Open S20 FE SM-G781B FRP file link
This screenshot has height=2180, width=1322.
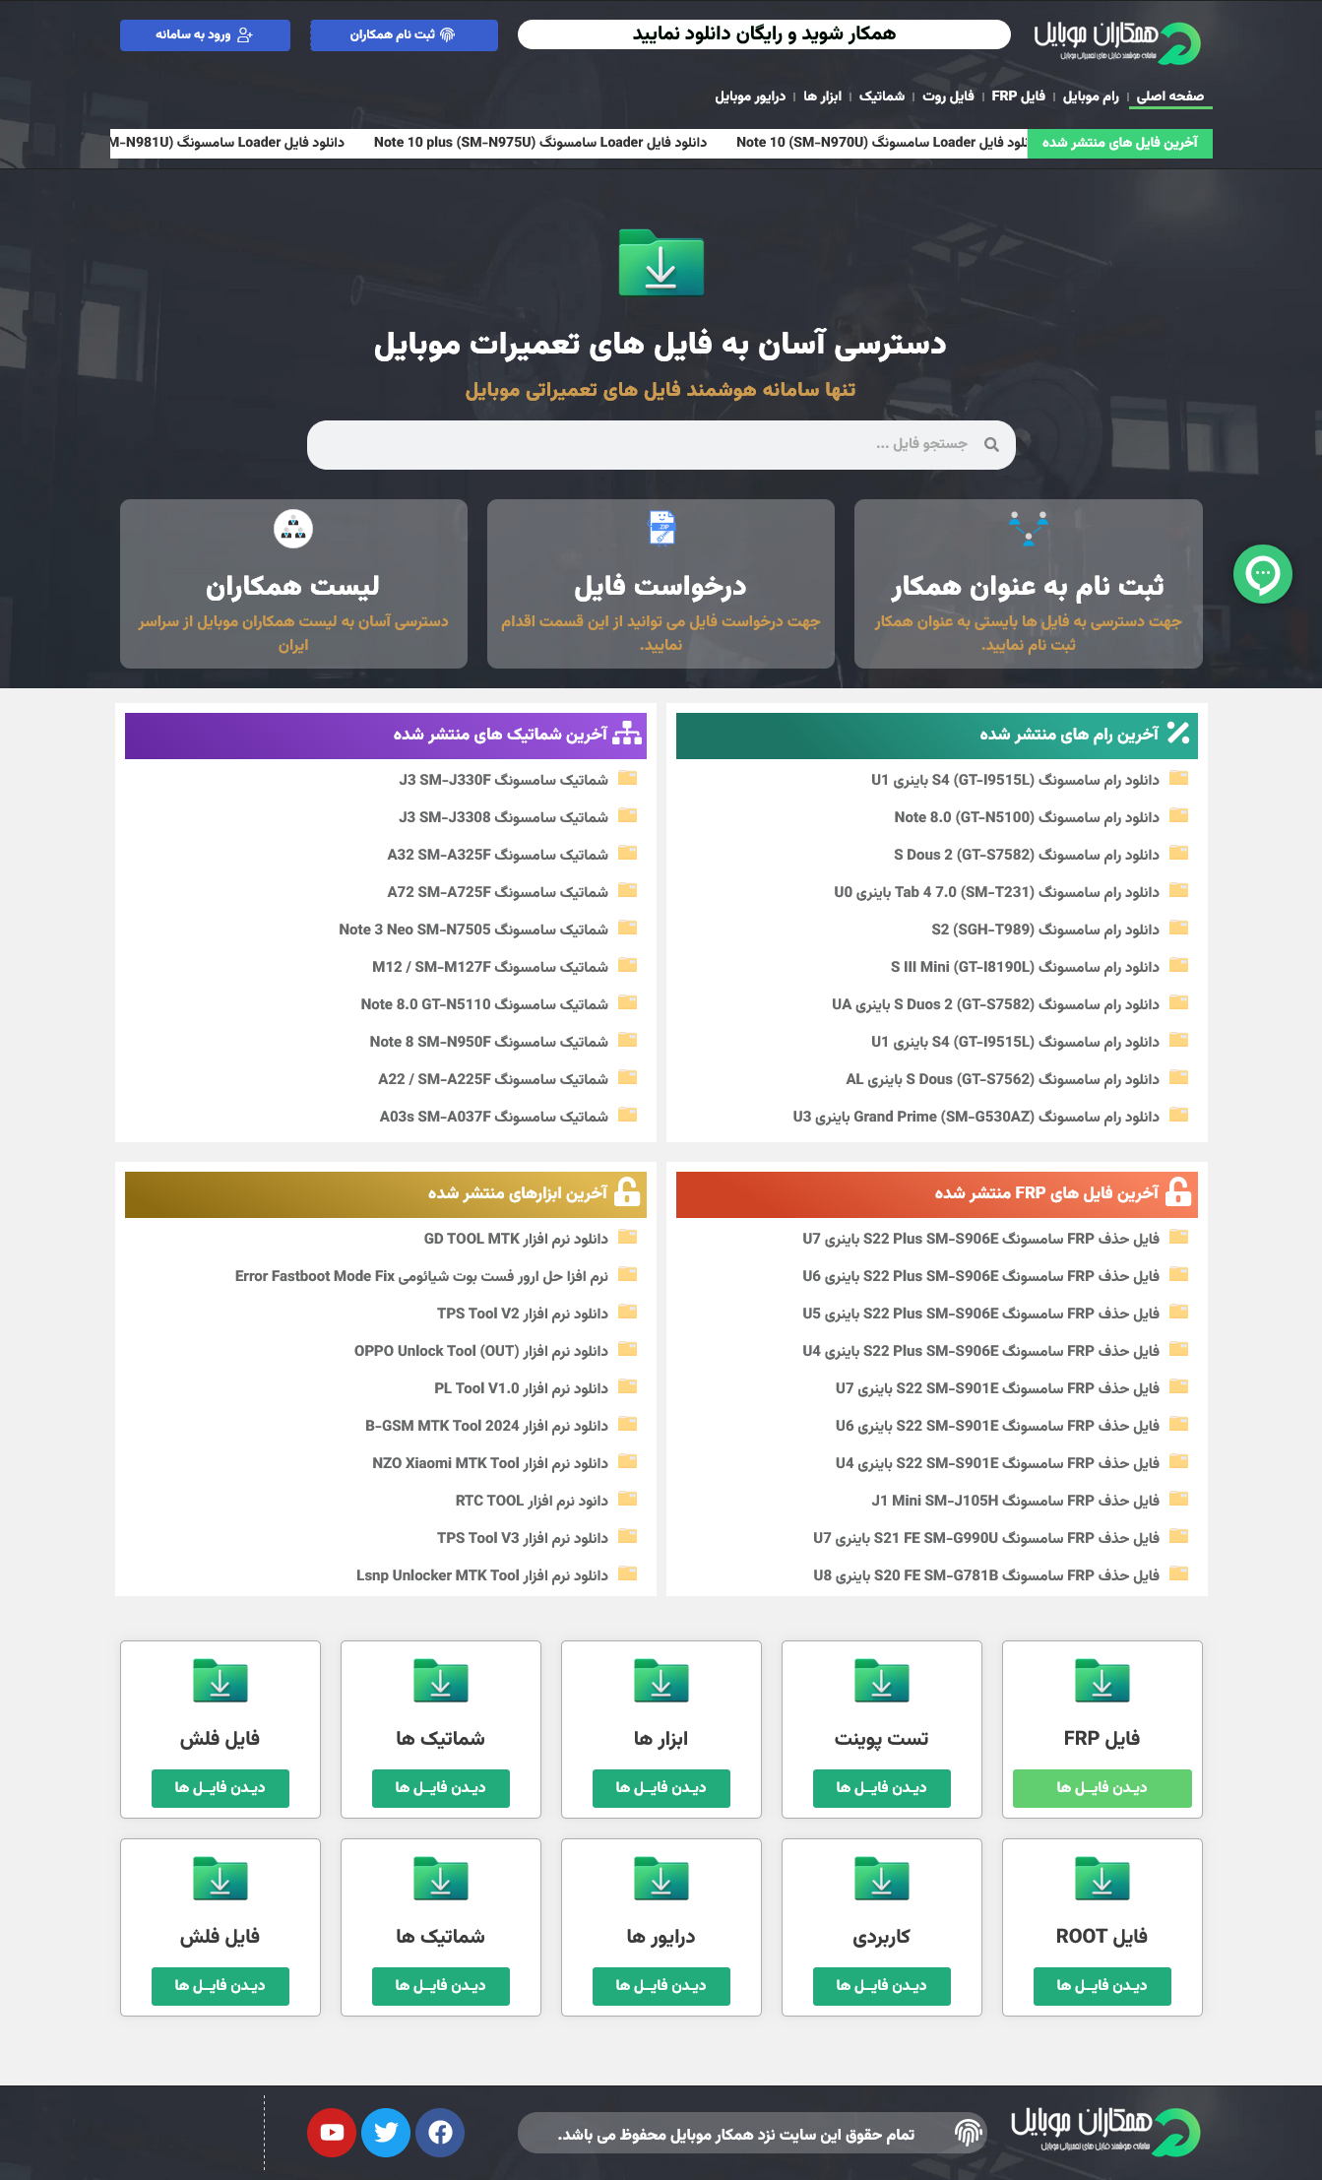(986, 1575)
